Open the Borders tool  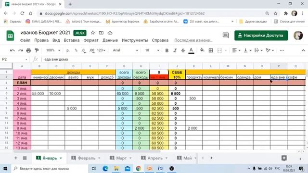(211, 50)
